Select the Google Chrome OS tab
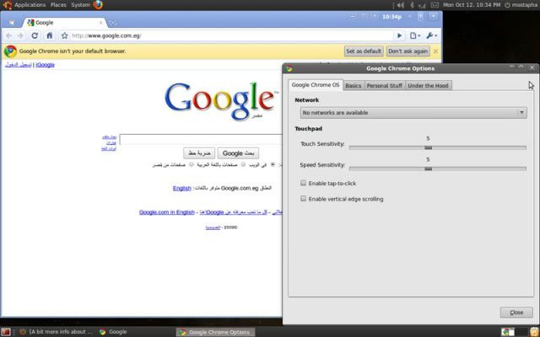 [316, 85]
